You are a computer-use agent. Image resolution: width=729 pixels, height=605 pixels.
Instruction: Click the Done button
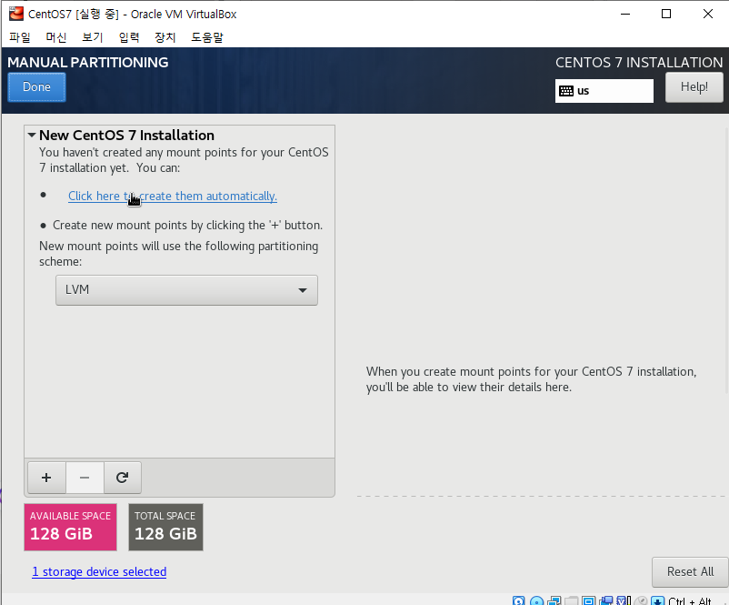36,87
